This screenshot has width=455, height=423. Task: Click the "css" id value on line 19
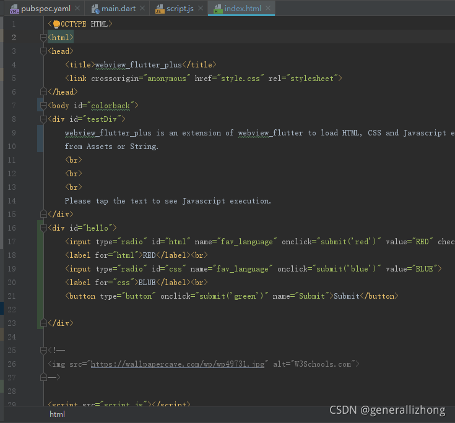click(176, 269)
